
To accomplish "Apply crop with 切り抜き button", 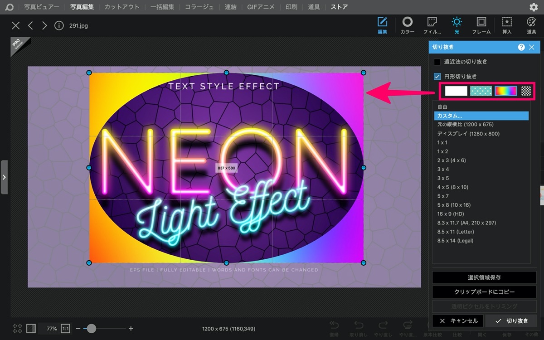I will pos(511,321).
